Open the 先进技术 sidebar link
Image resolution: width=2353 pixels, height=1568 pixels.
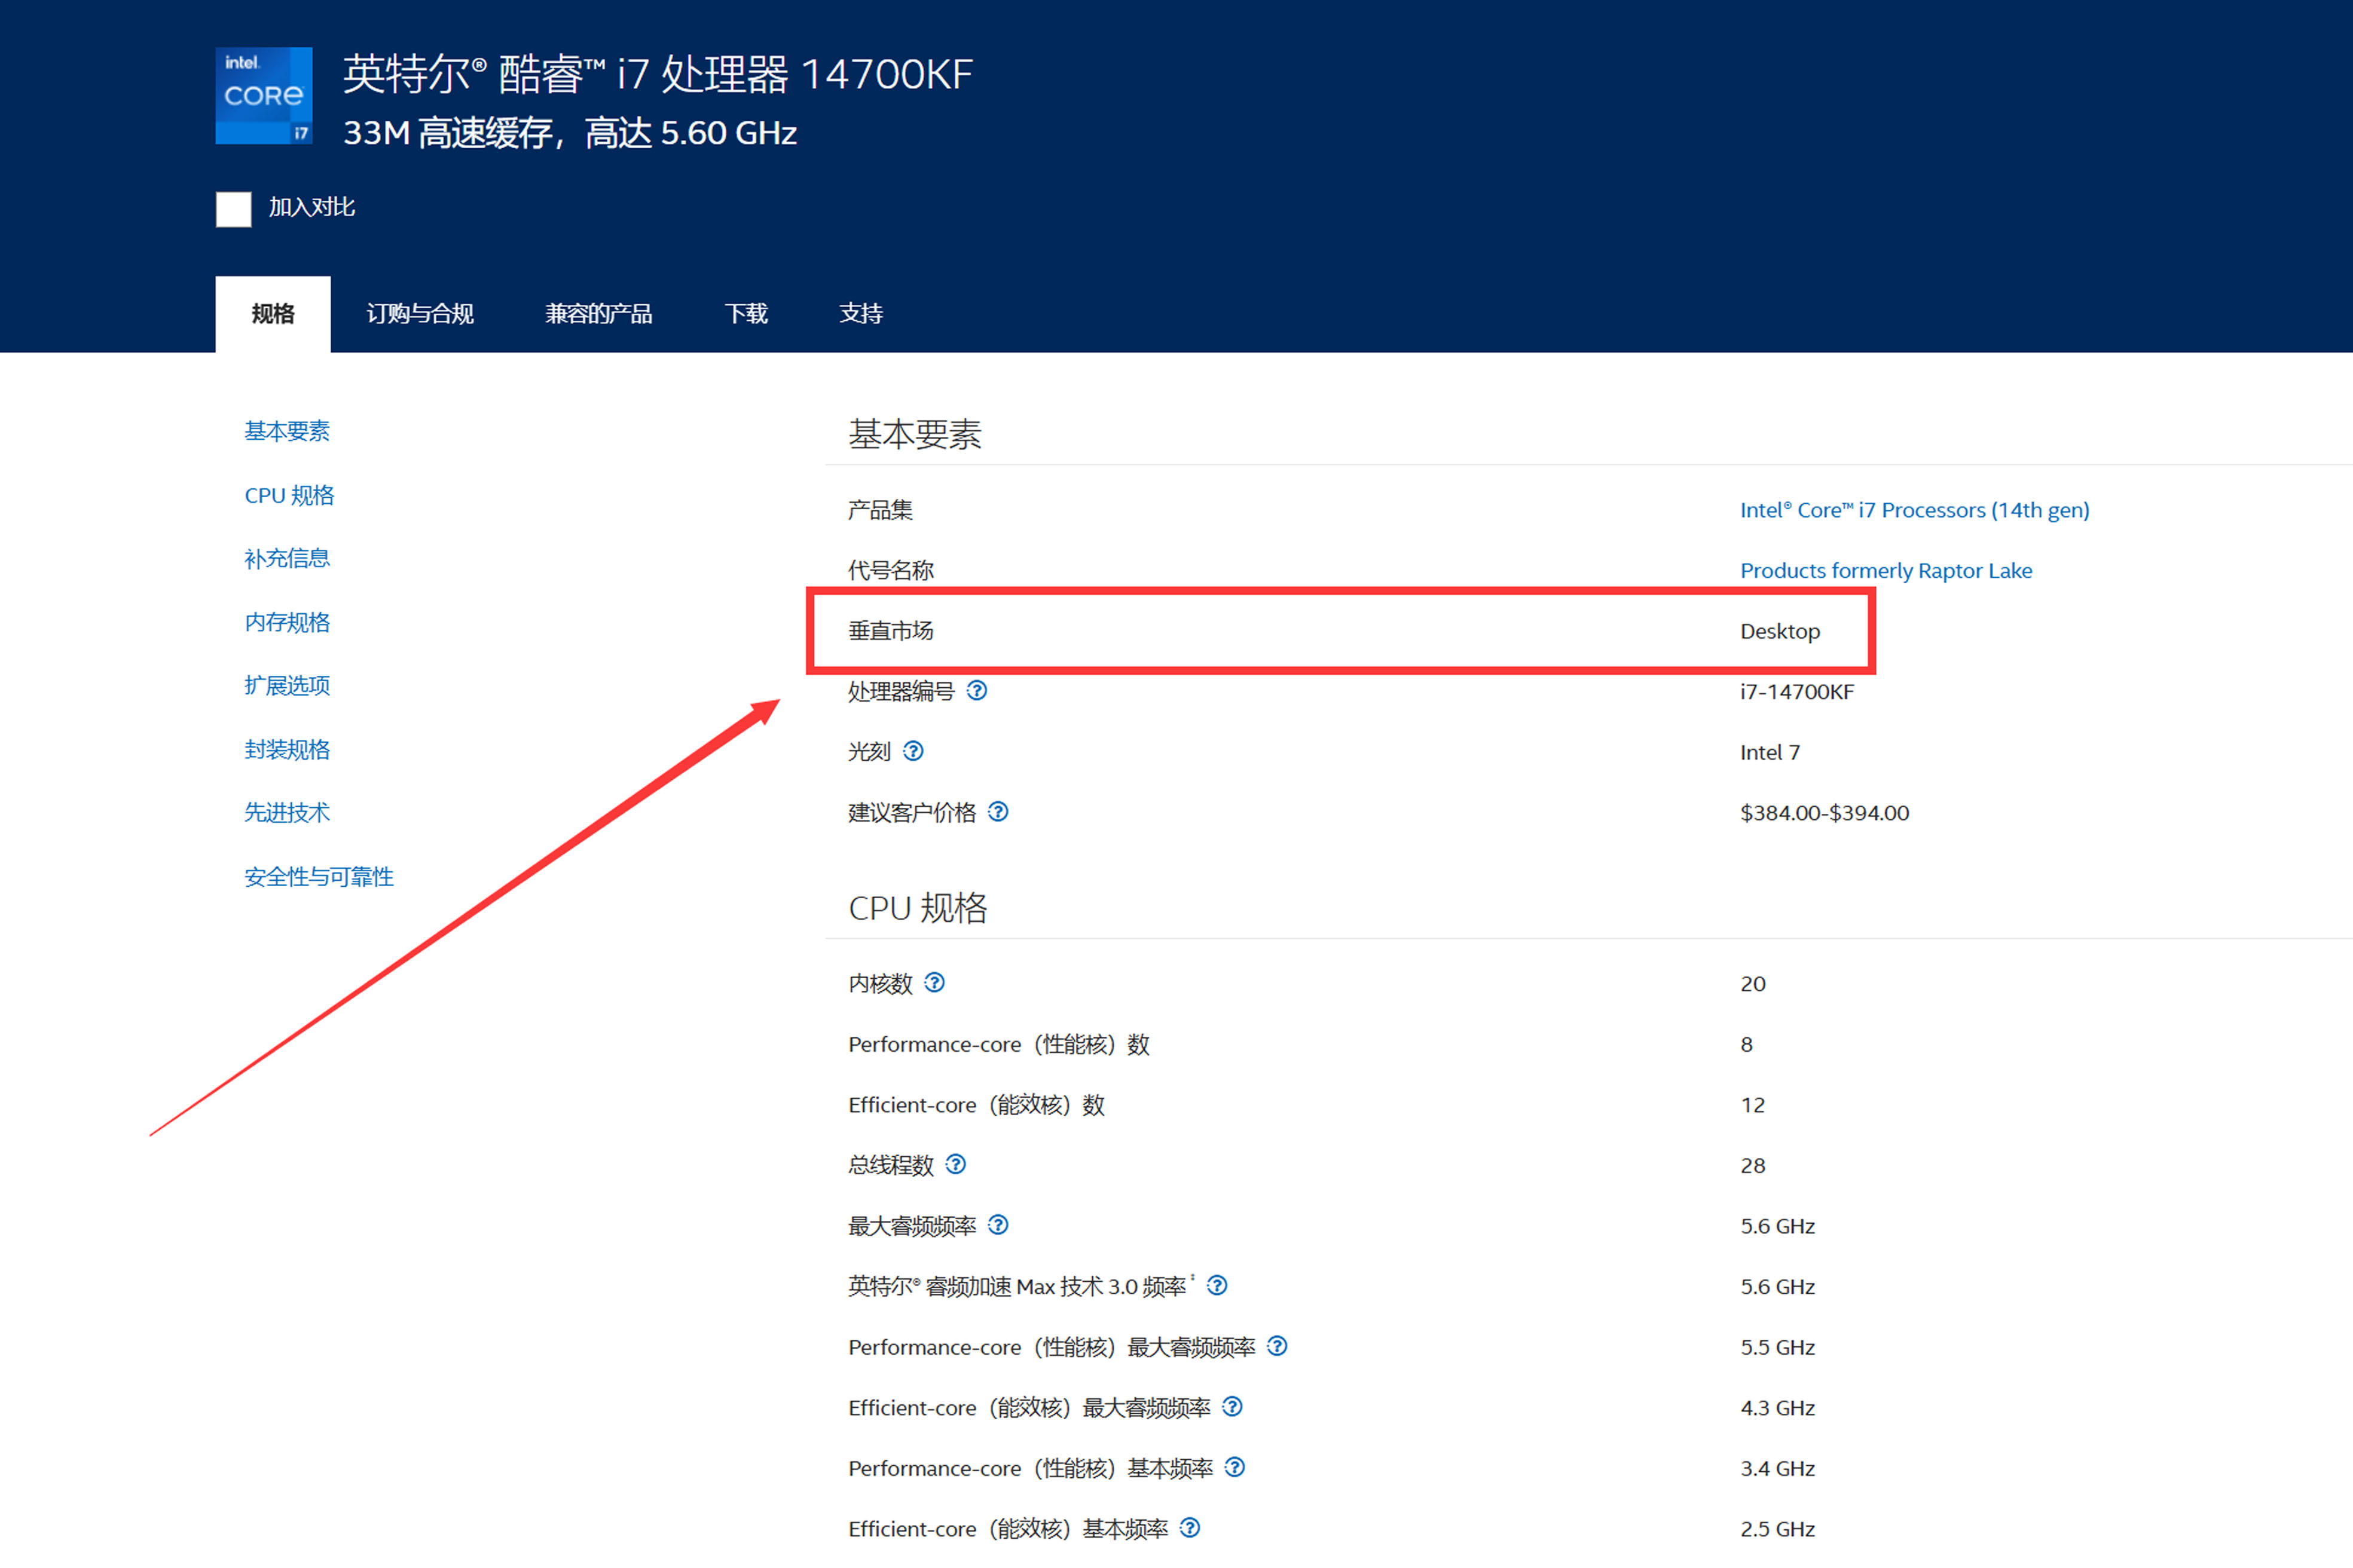pos(287,812)
